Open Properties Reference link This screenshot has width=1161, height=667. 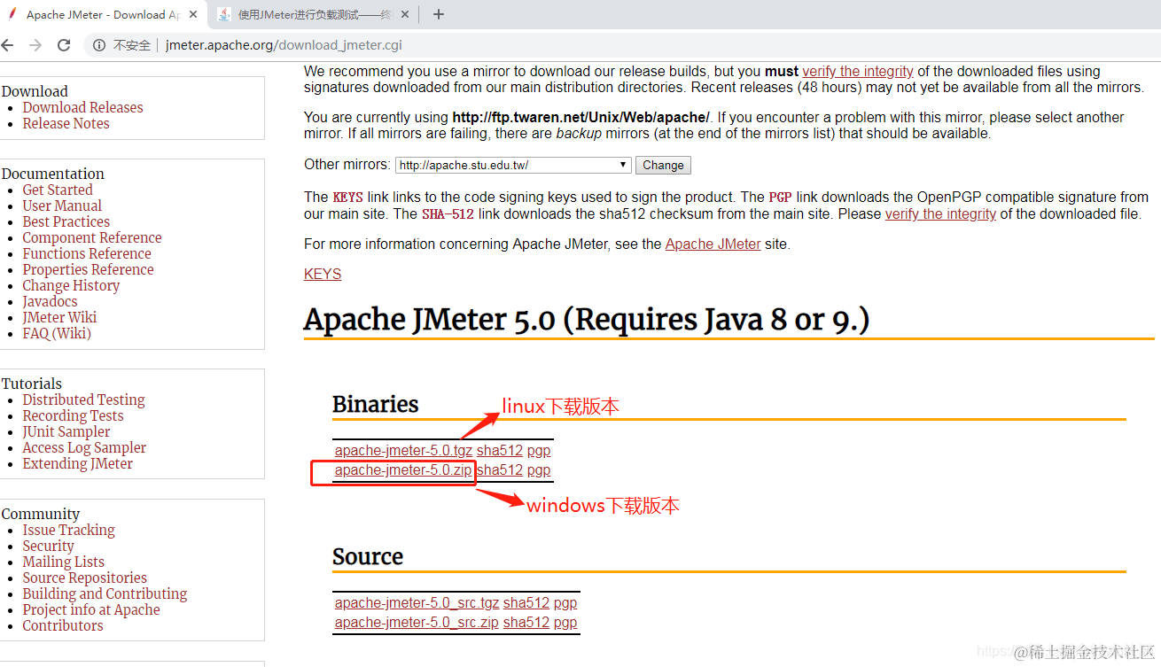tap(89, 269)
